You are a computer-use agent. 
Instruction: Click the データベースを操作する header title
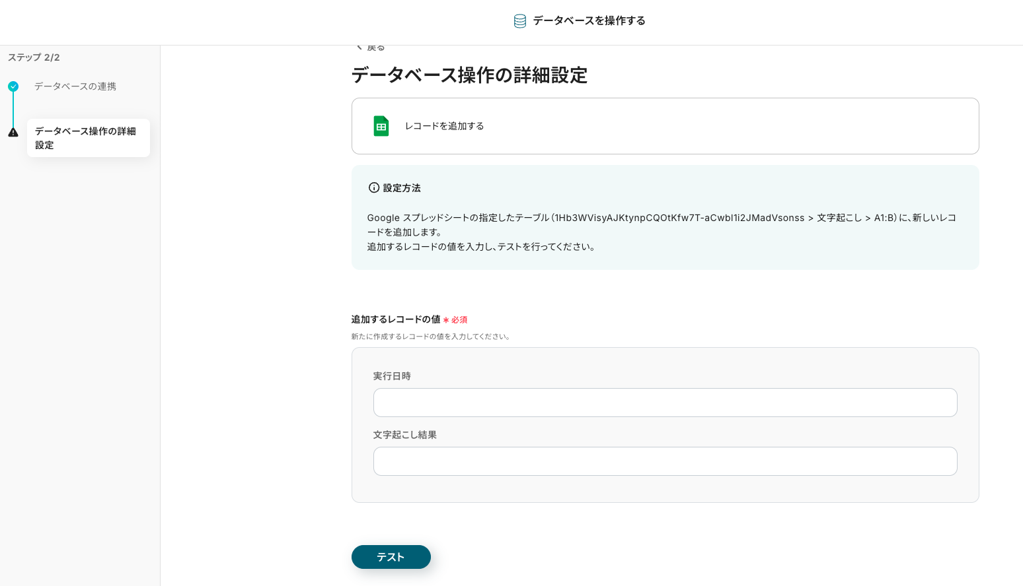(x=589, y=21)
